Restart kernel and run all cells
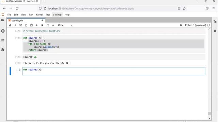Image resolution: width=218 pixels, height=122 pixels. (x=53, y=25)
